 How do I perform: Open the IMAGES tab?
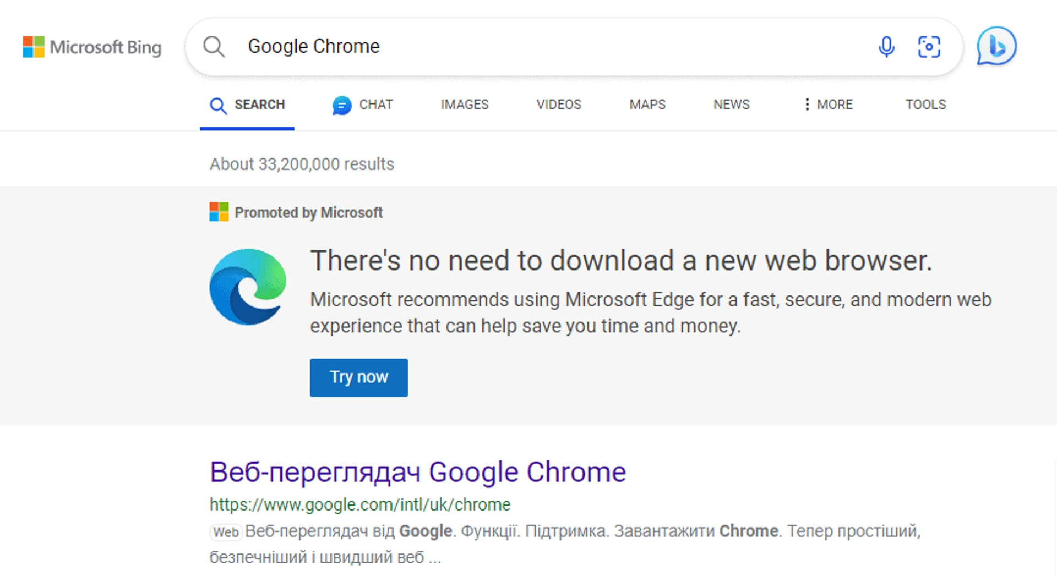point(465,105)
